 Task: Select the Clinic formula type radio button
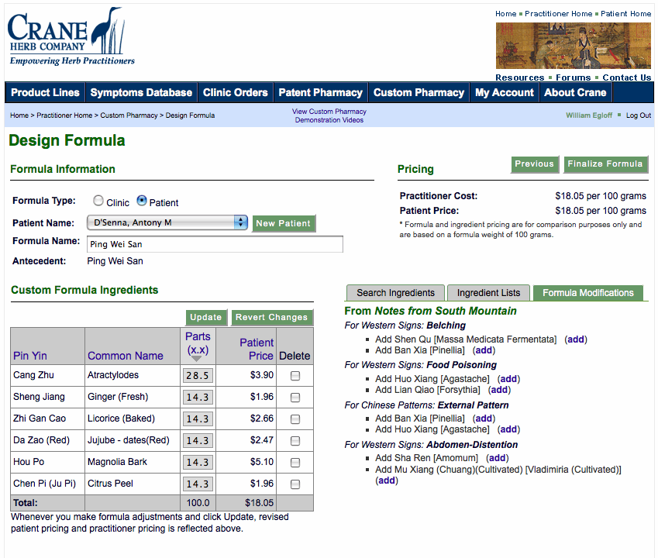[x=98, y=201]
